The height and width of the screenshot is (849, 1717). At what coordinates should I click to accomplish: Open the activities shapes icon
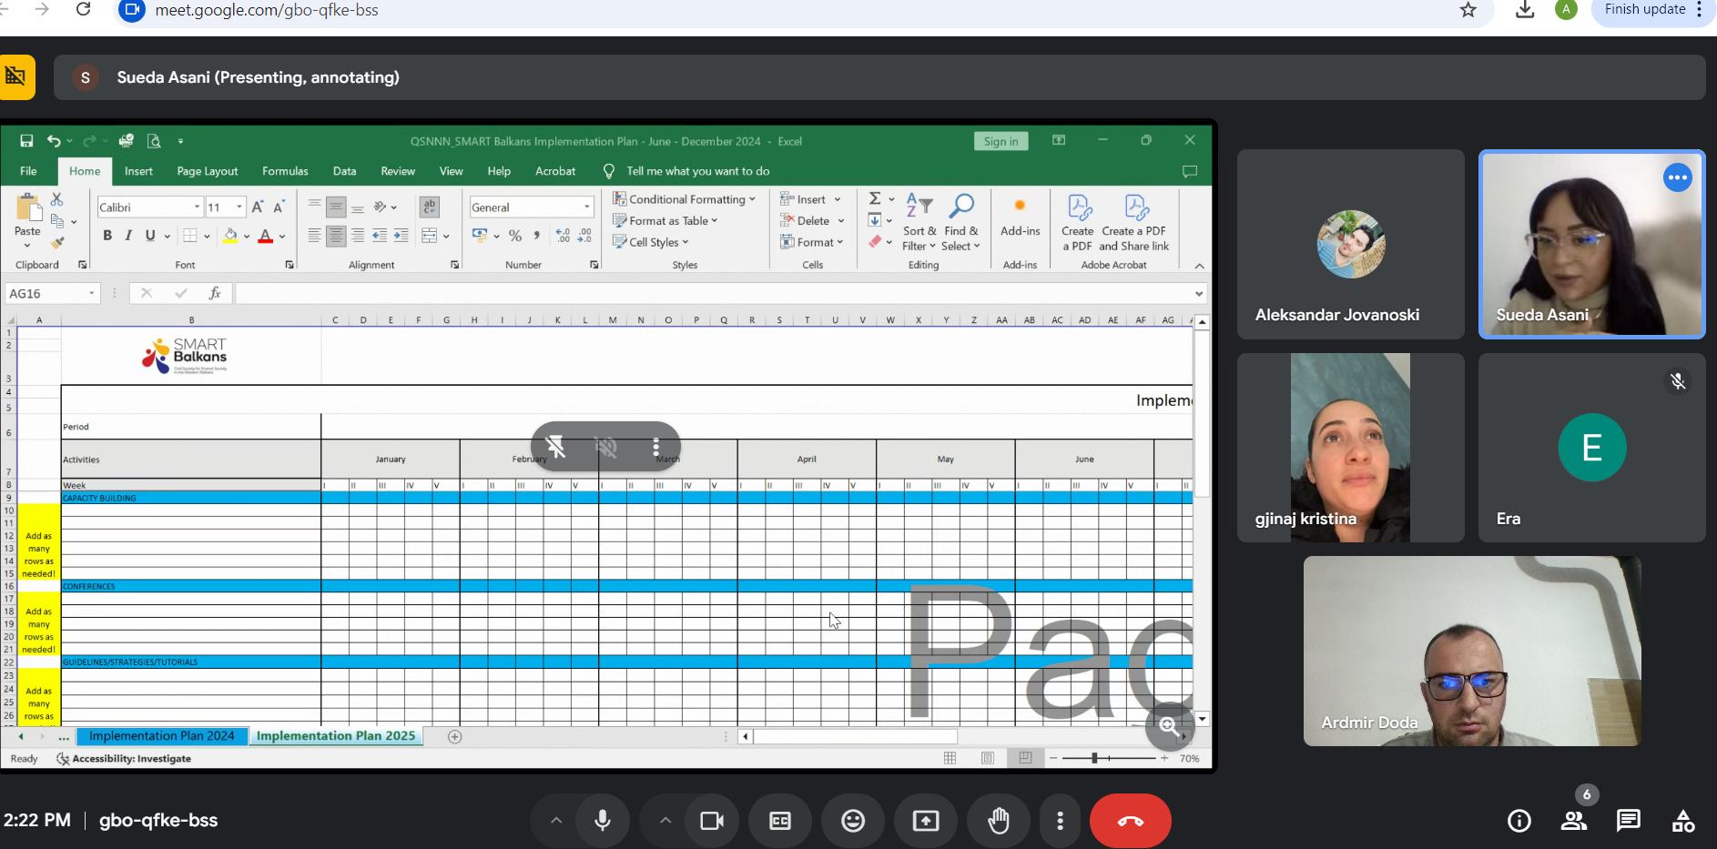point(1683,821)
